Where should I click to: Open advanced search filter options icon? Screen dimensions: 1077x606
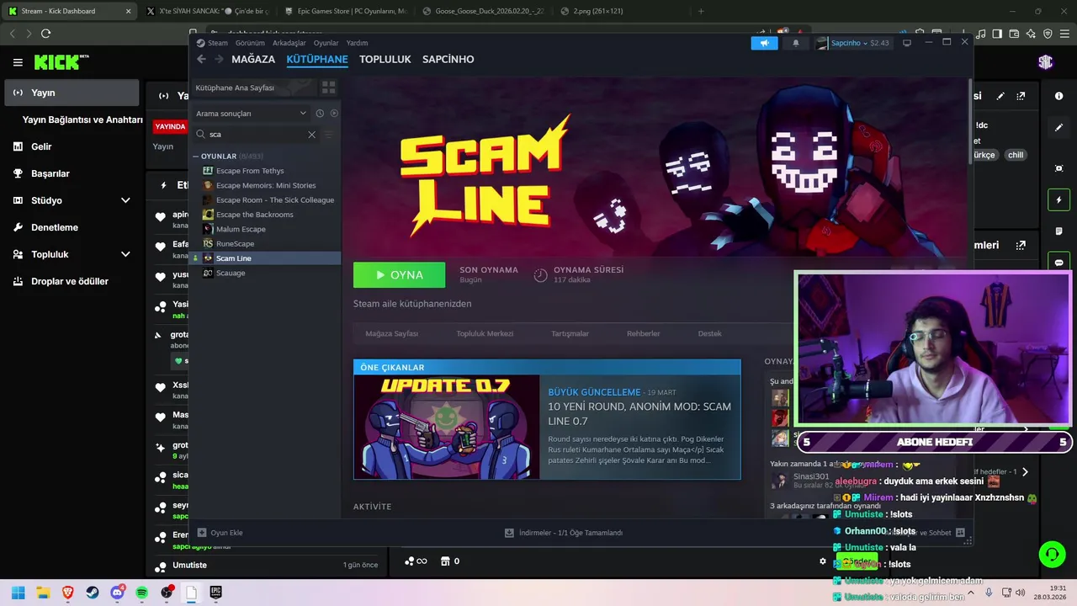(x=329, y=135)
